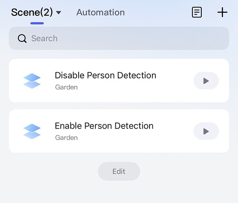The height and width of the screenshot is (203, 238).
Task: Click the magnifying glass search icon
Action: pyautogui.click(x=22, y=39)
